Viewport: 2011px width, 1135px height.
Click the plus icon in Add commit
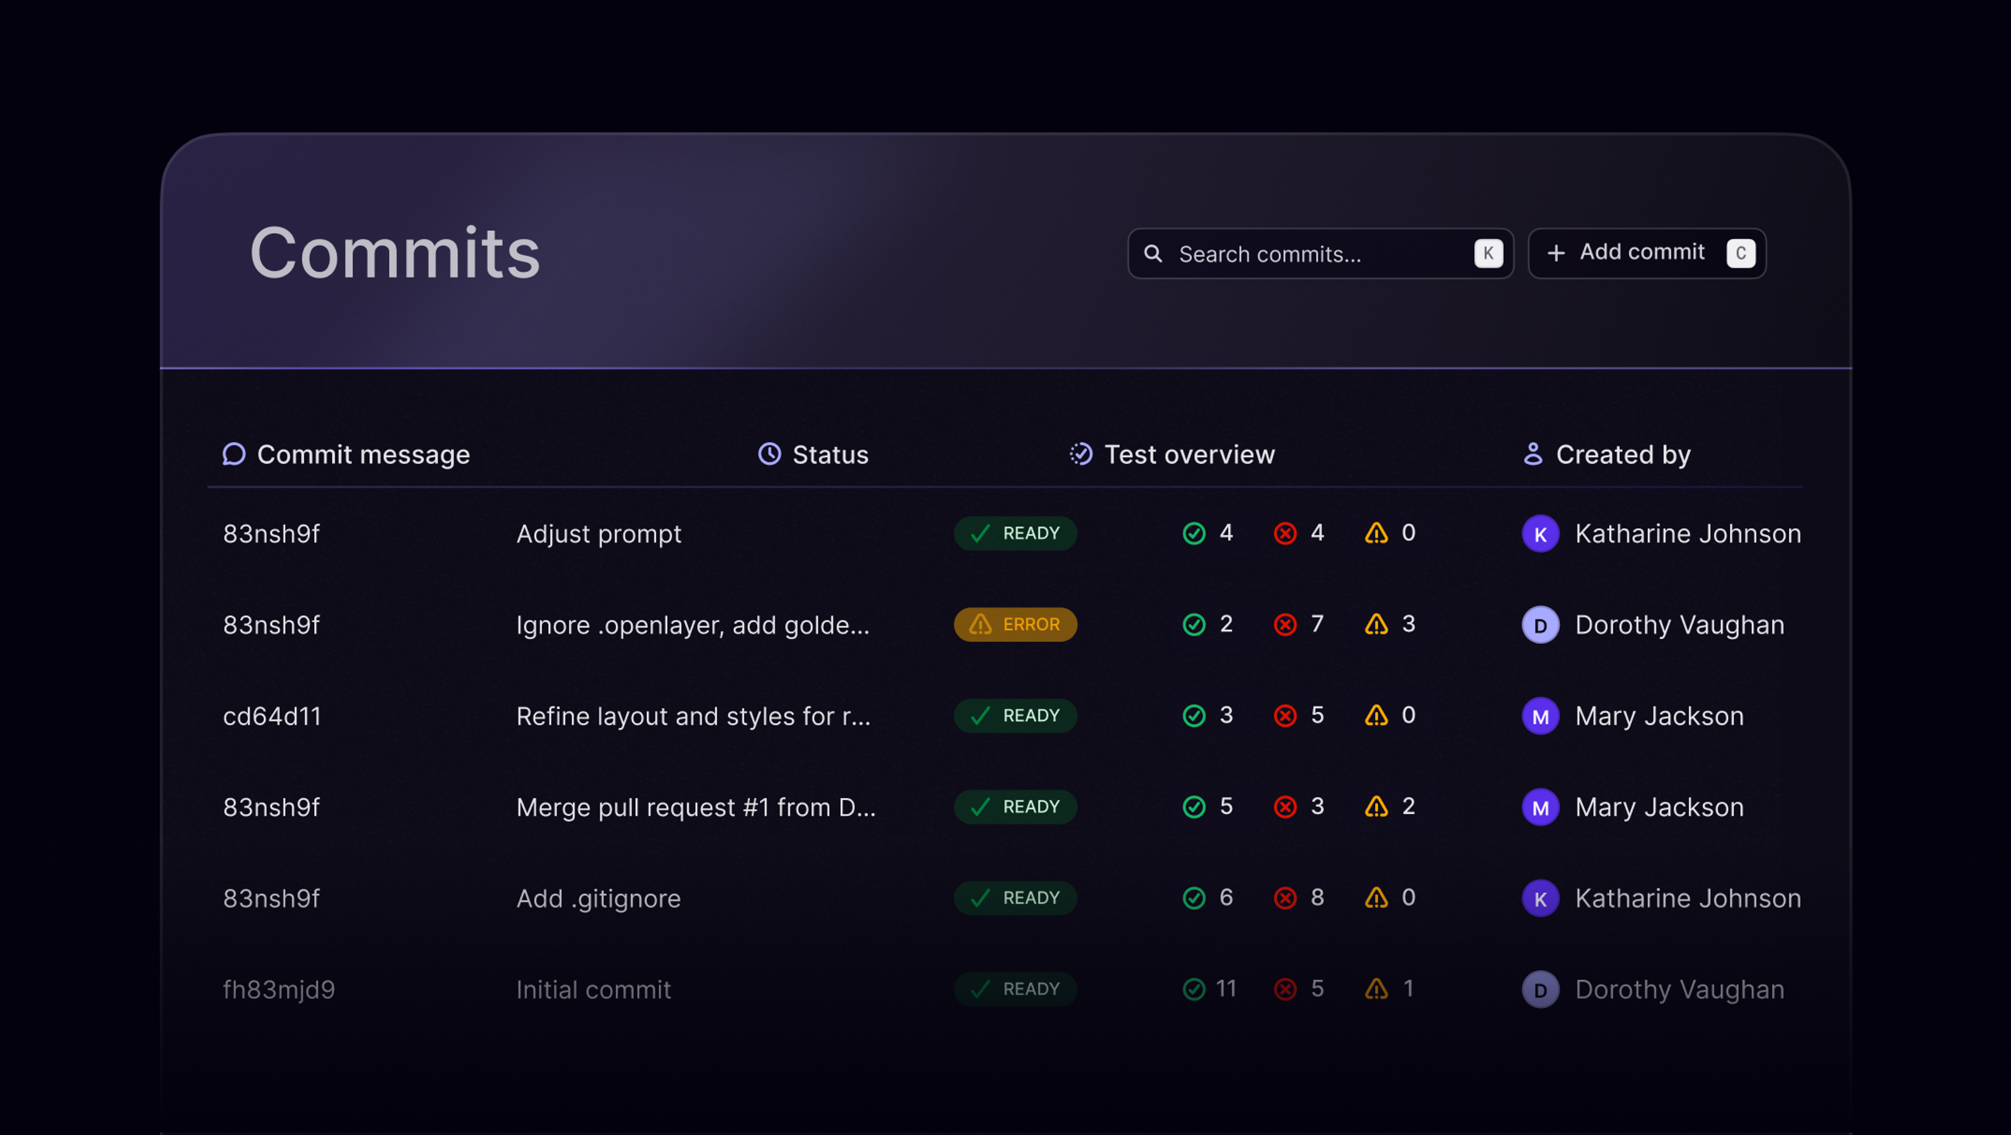[x=1556, y=253]
